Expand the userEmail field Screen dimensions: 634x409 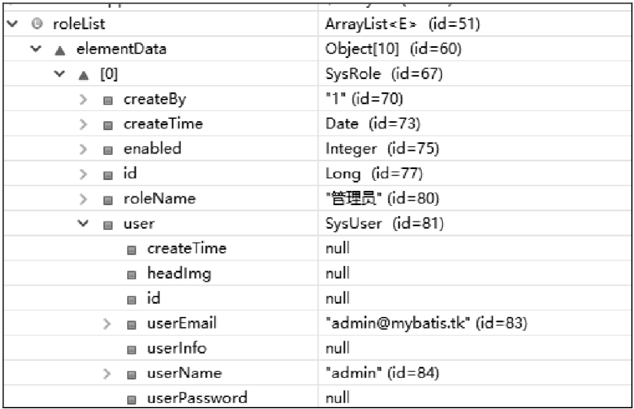pos(107,323)
